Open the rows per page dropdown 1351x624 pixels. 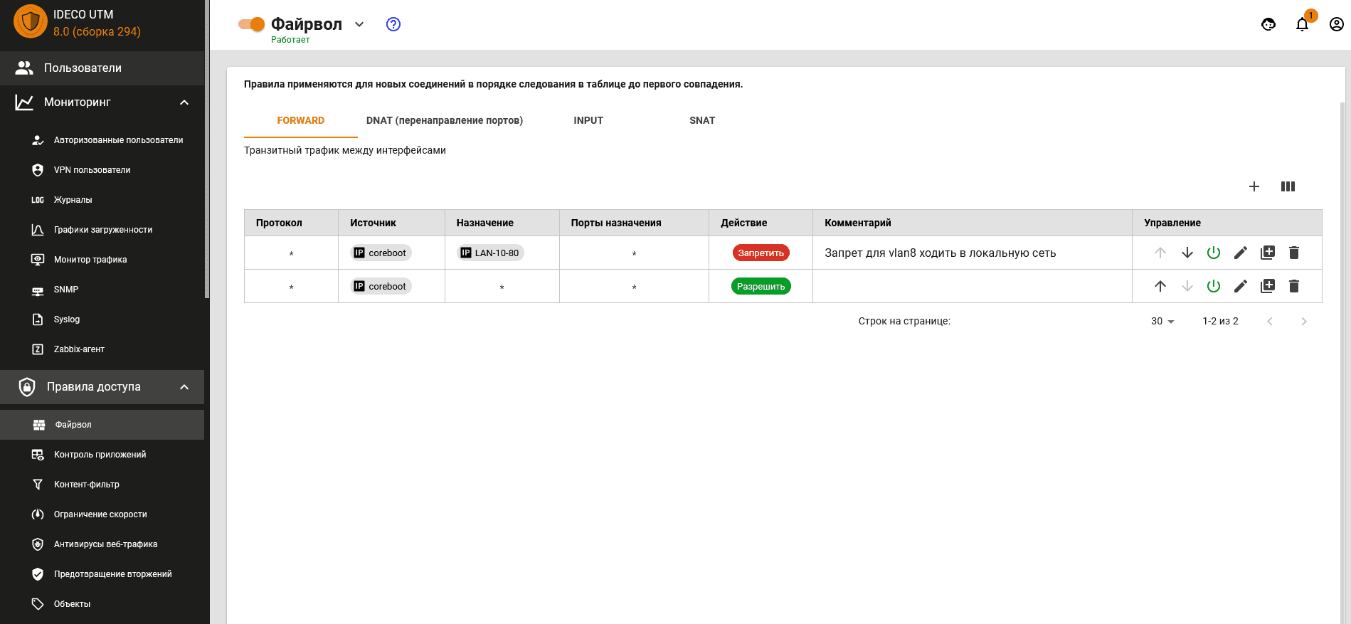1162,322
